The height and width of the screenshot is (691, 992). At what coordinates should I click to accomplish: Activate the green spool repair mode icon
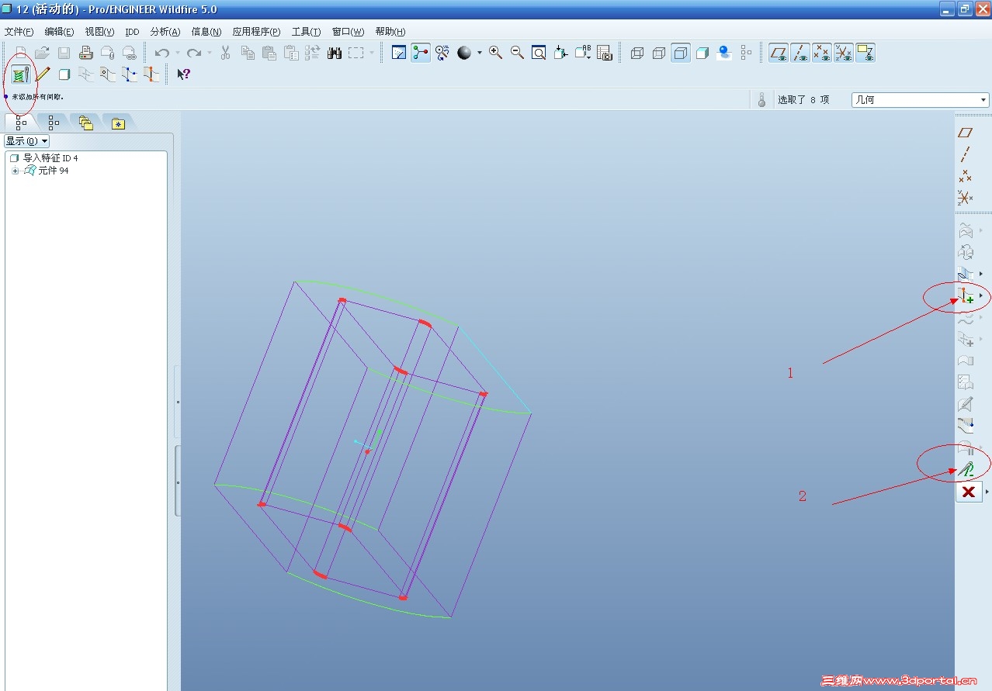pyautogui.click(x=20, y=74)
